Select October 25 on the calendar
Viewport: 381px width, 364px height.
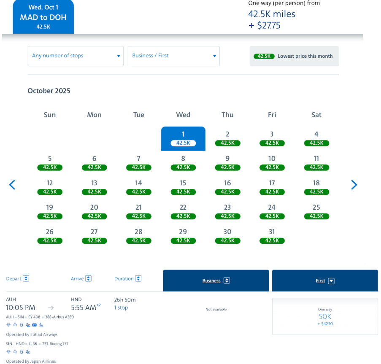click(316, 212)
